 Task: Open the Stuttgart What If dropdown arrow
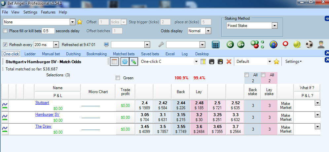pos(317,103)
